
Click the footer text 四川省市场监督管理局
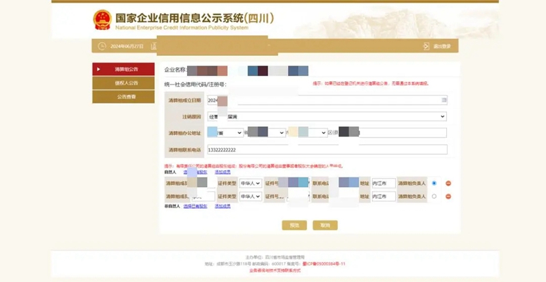click(x=285, y=257)
